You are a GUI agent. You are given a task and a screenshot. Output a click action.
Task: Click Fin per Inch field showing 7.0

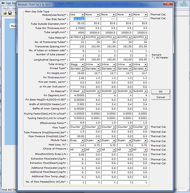[77, 87]
